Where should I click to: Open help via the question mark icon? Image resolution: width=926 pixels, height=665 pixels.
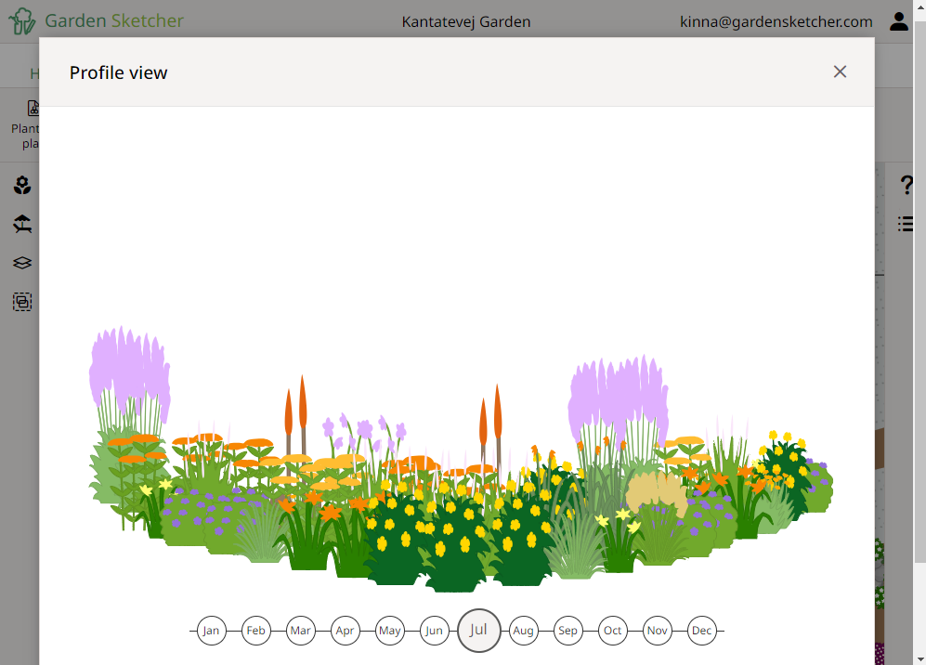point(906,185)
